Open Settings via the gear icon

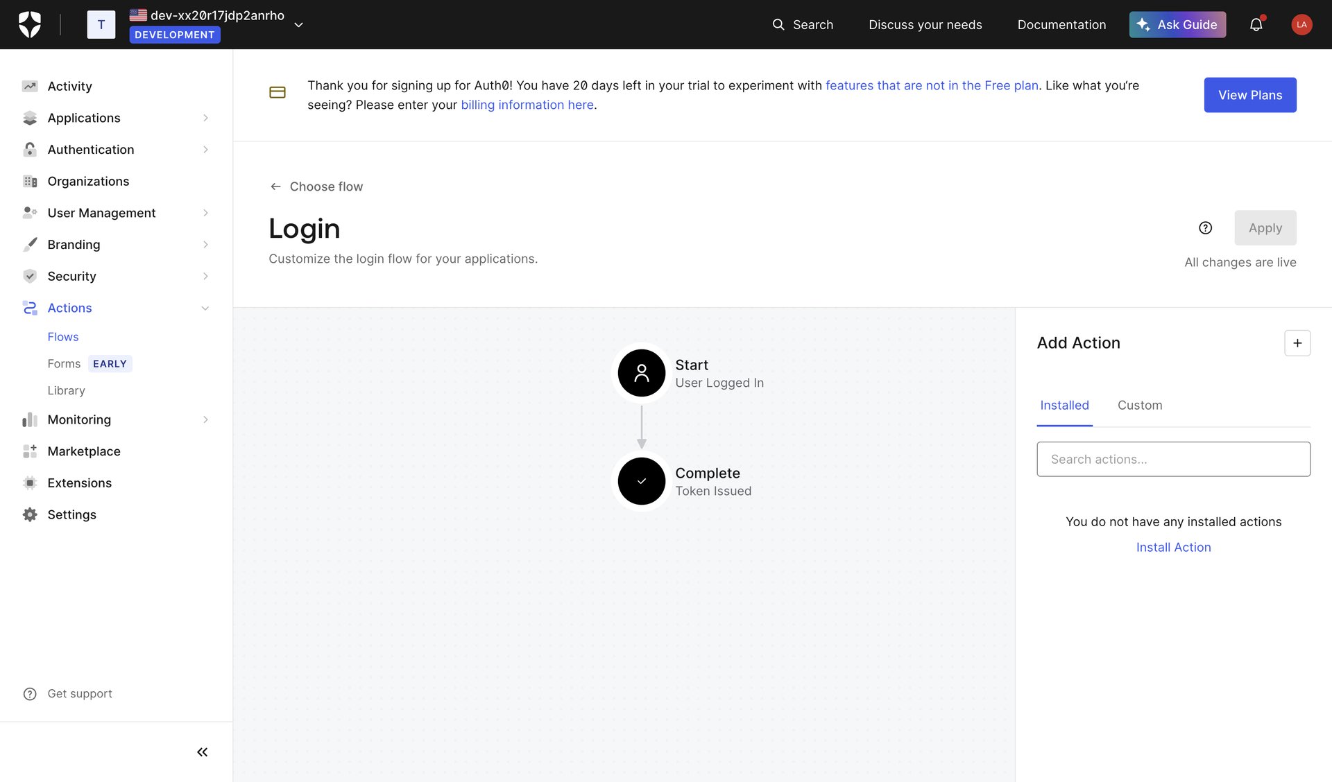29,514
